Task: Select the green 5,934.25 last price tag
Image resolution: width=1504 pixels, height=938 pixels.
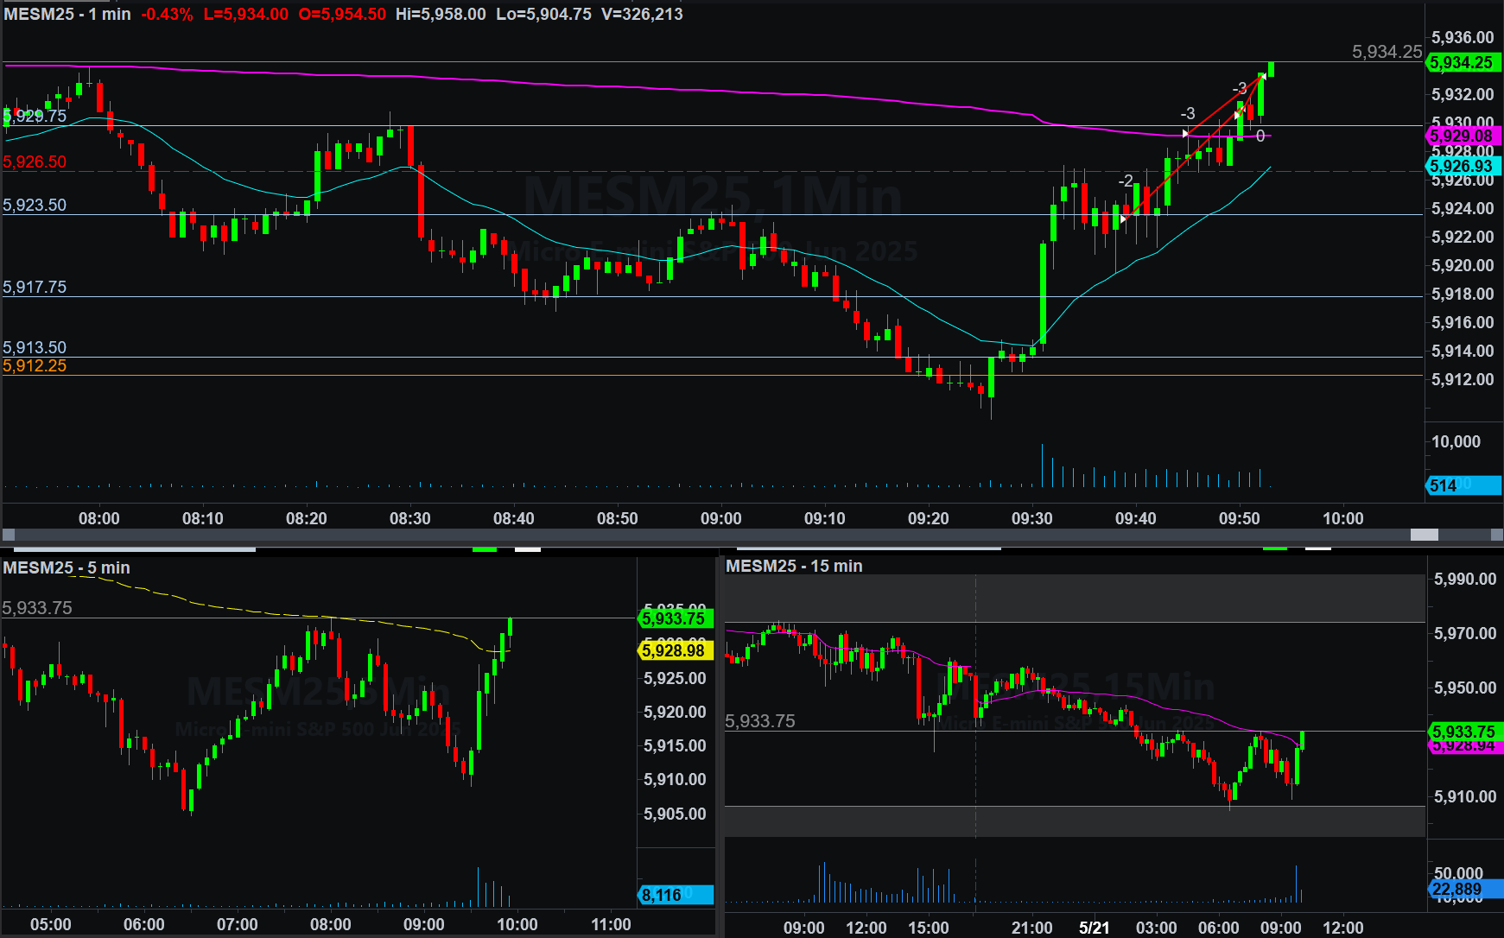Action: pos(1462,63)
